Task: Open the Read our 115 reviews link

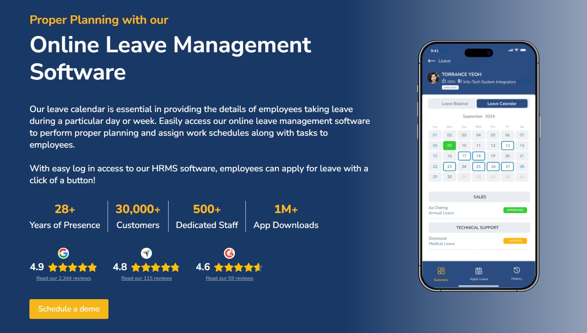Action: point(146,278)
